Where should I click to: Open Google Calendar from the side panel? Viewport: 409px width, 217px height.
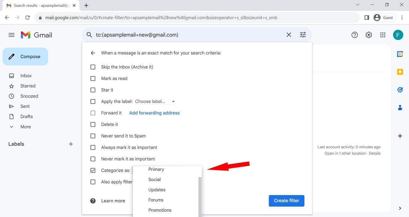[400, 54]
